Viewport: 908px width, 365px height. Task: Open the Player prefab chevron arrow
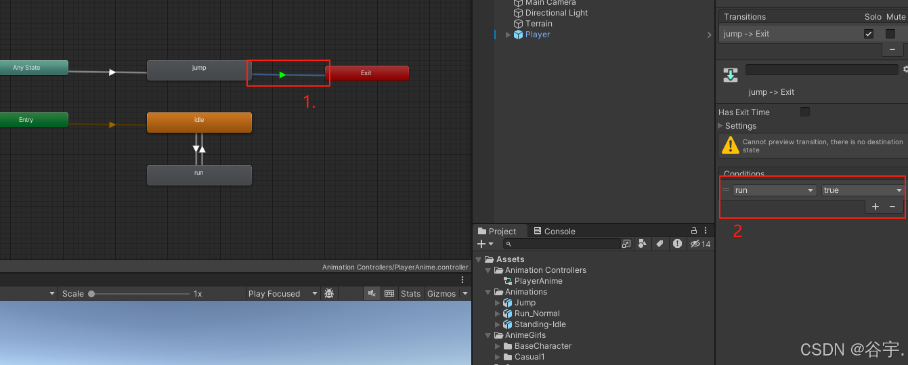709,35
